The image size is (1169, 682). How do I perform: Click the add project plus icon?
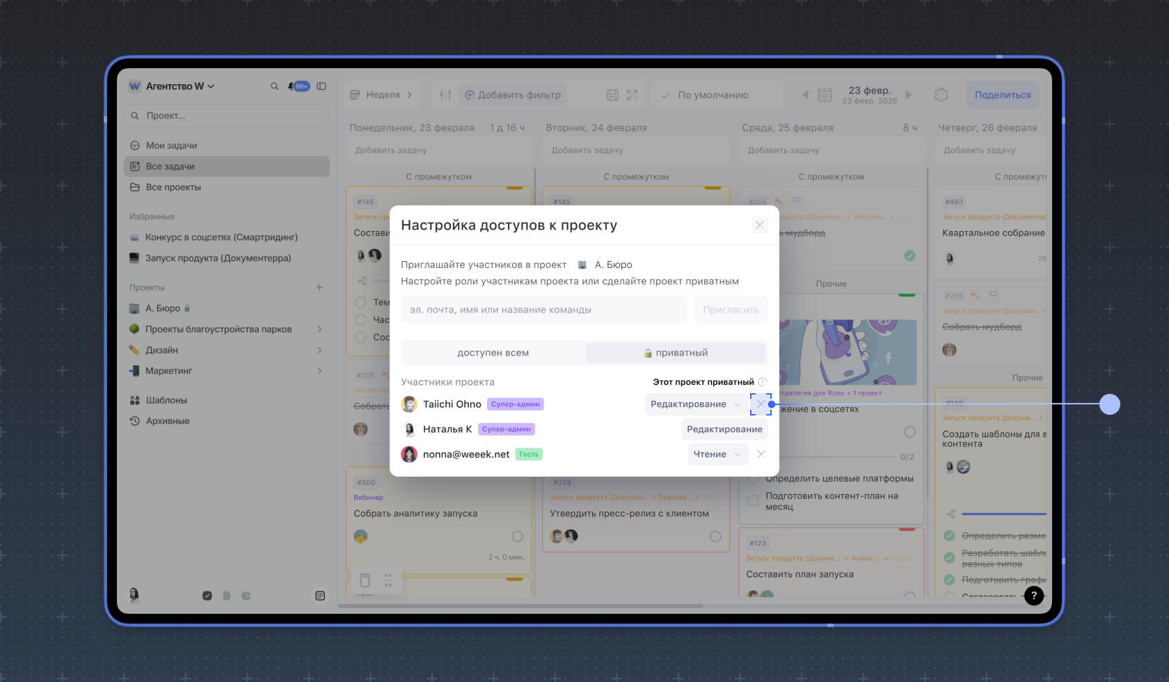(x=319, y=287)
